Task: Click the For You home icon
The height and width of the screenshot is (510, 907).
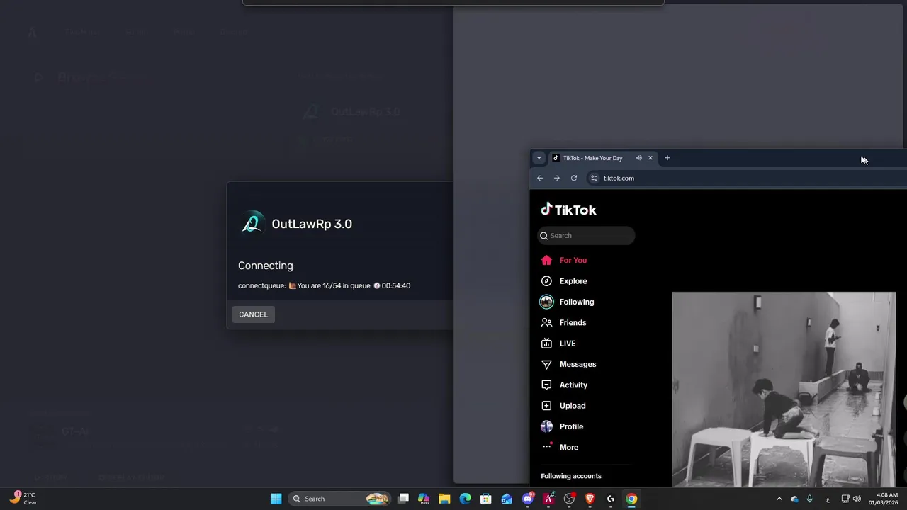Action: 546,260
